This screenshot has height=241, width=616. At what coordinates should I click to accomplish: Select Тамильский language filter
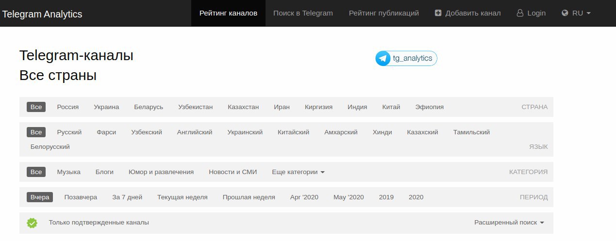coord(471,132)
